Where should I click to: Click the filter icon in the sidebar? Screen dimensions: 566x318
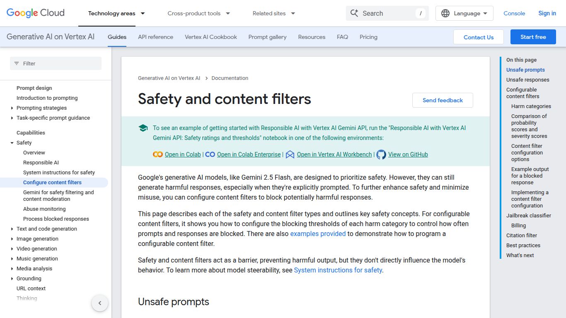[17, 63]
